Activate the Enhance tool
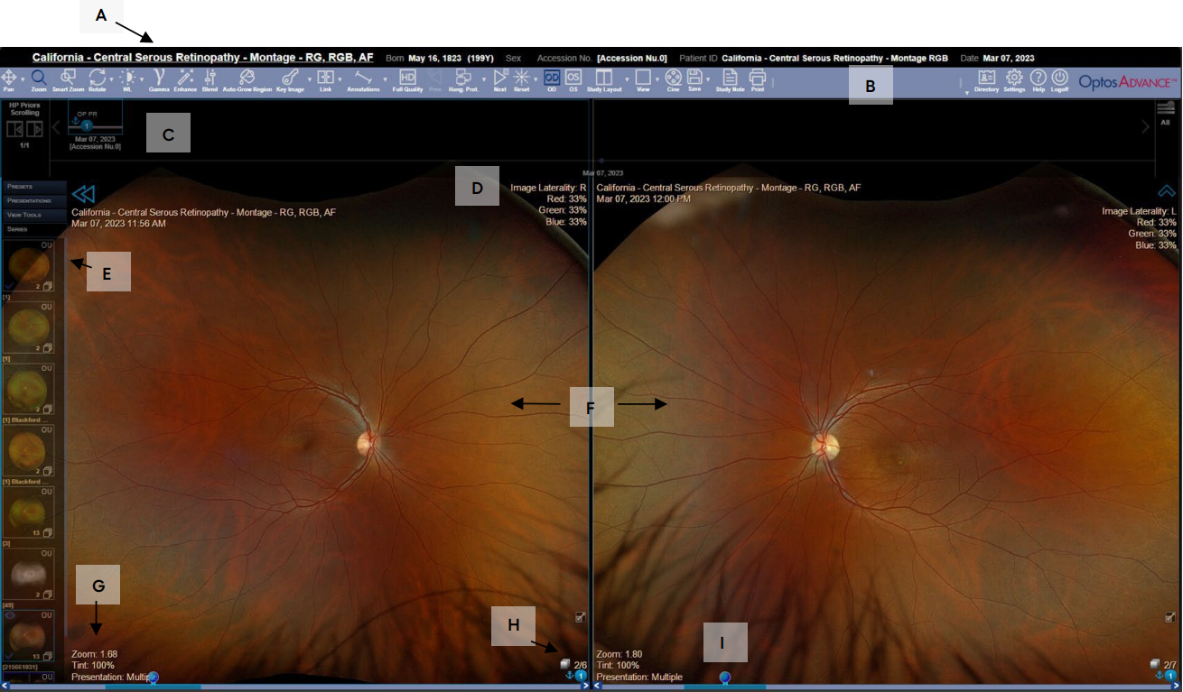 click(x=185, y=78)
